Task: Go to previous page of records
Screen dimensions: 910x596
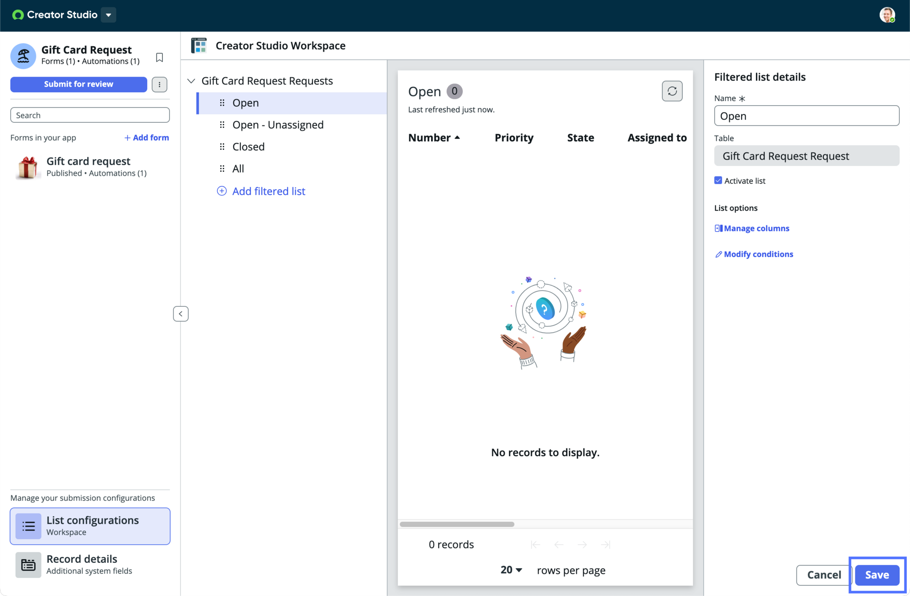Action: 559,545
